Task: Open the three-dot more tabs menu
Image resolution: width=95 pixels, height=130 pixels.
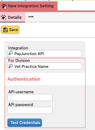Action: 31,17
